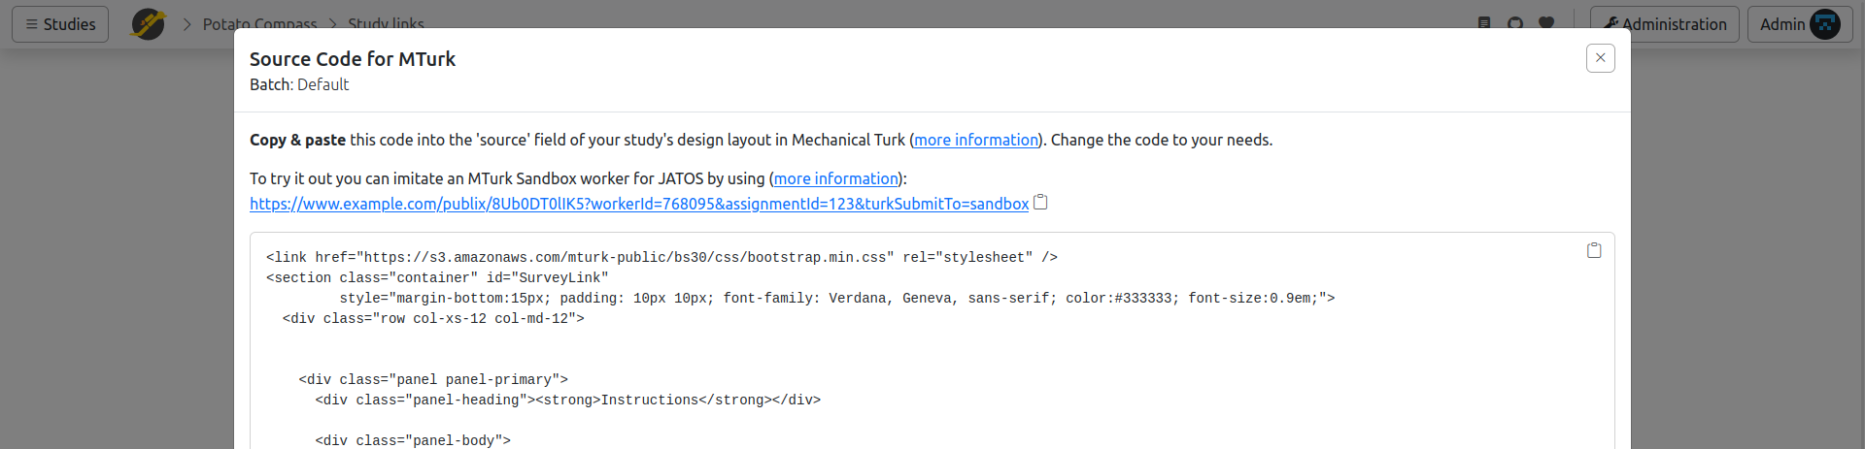Close the Source Code for MTurk dialog
Image resolution: width=1865 pixels, height=449 pixels.
click(1601, 58)
